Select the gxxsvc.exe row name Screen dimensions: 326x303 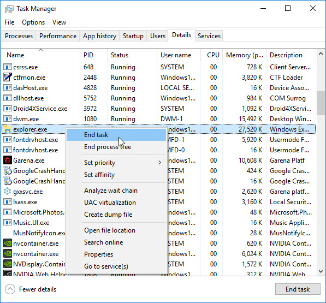coord(28,192)
